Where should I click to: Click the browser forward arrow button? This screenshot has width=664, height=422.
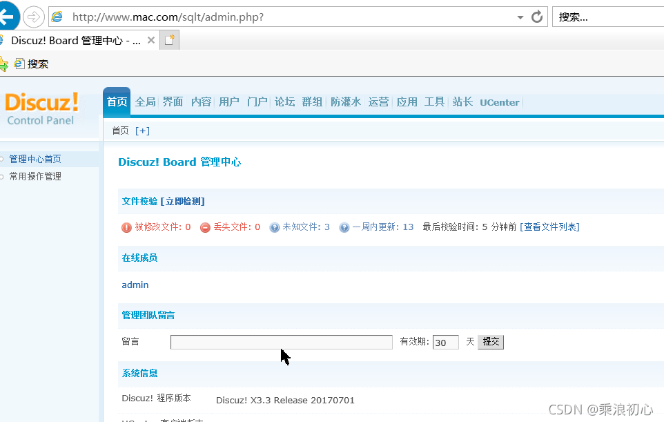pyautogui.click(x=33, y=17)
